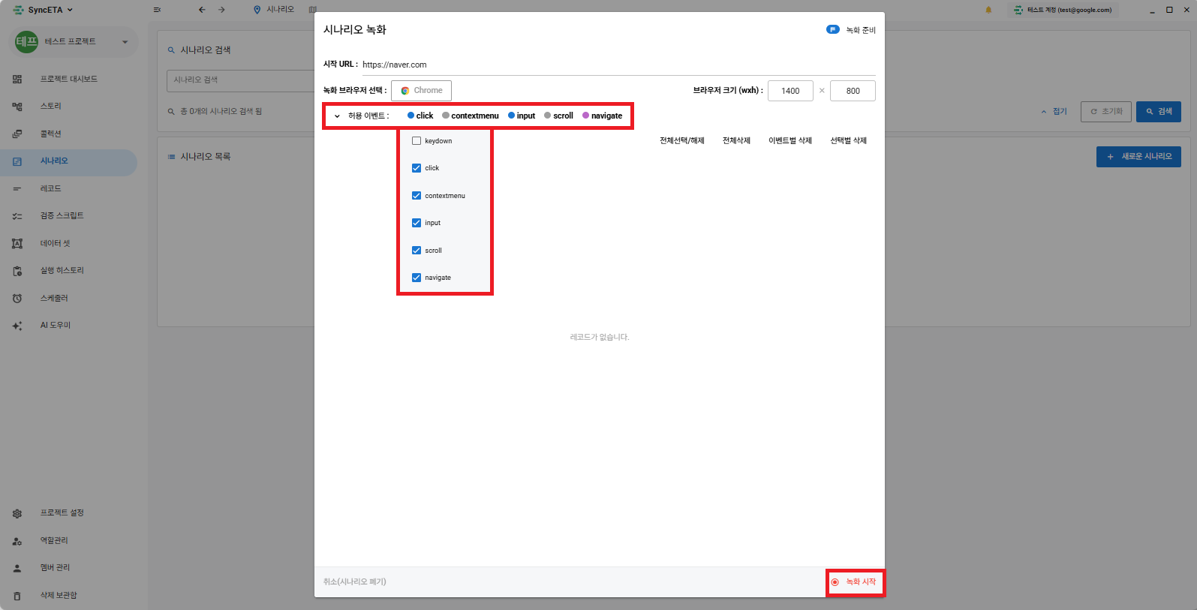Click the notification bell icon
Image resolution: width=1197 pixels, height=610 pixels.
pyautogui.click(x=988, y=10)
